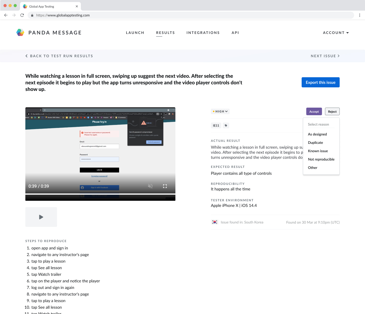Go to the next issue
This screenshot has width=365, height=314.
click(325, 56)
